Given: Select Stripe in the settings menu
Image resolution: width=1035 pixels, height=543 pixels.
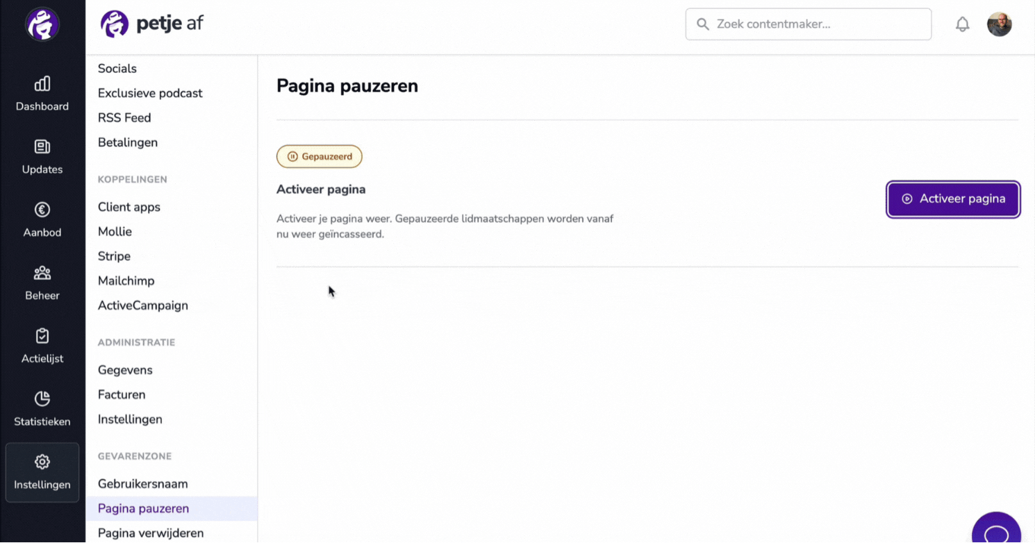Looking at the screenshot, I should [x=114, y=256].
